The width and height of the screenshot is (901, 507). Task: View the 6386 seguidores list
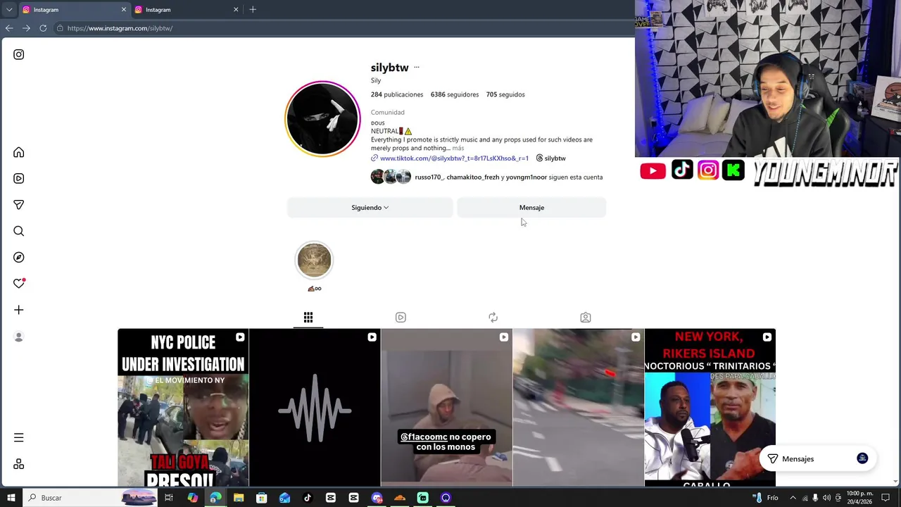coord(455,94)
